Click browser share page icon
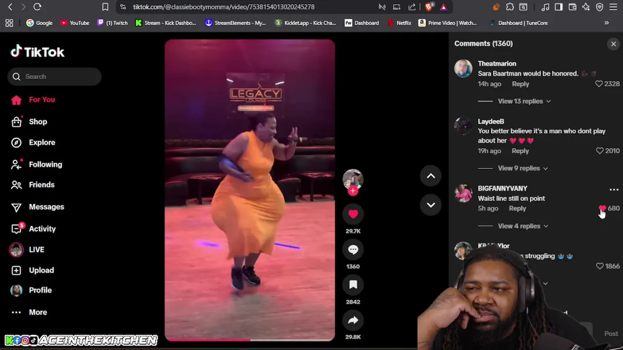Screen dimensions: 623x350 pyautogui.click(x=413, y=7)
